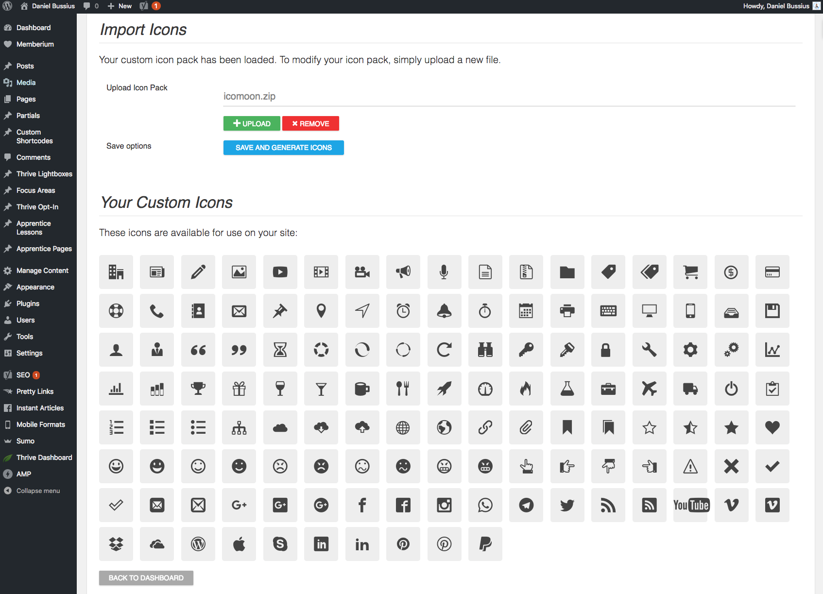
Task: Open the Media section in sidebar
Action: [25, 83]
